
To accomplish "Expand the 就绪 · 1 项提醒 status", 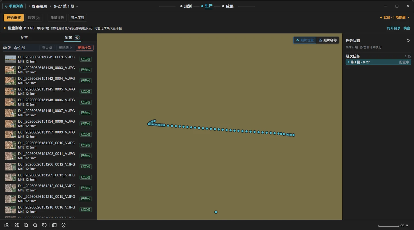I will 395,18.
